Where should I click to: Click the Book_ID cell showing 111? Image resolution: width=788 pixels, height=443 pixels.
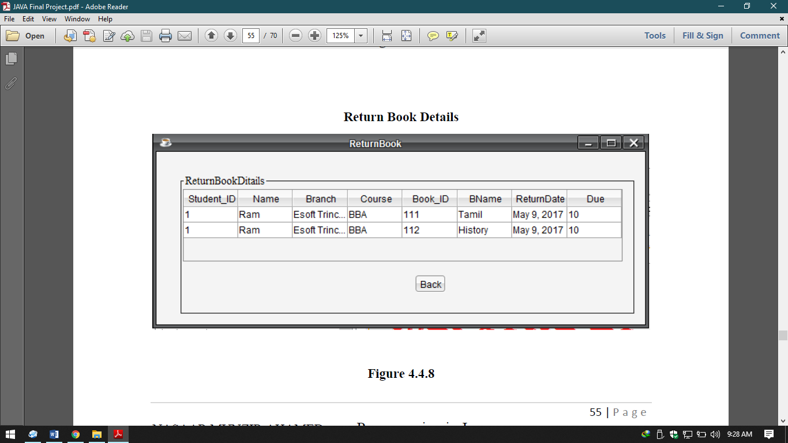(430, 215)
